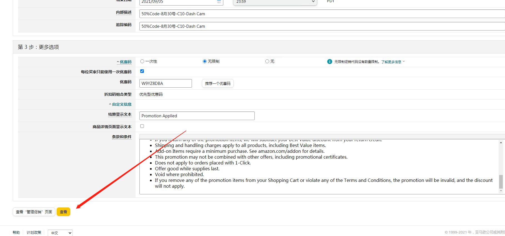This screenshot has width=505, height=236.
Task: Select the 无限制 coupon code option
Action: (x=205, y=61)
